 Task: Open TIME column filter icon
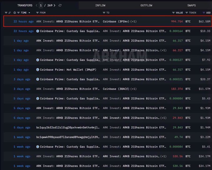click(18, 13)
